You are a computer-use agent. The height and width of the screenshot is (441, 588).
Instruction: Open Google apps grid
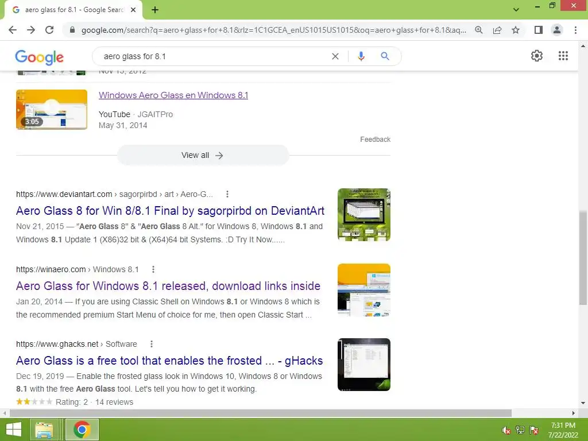point(563,56)
